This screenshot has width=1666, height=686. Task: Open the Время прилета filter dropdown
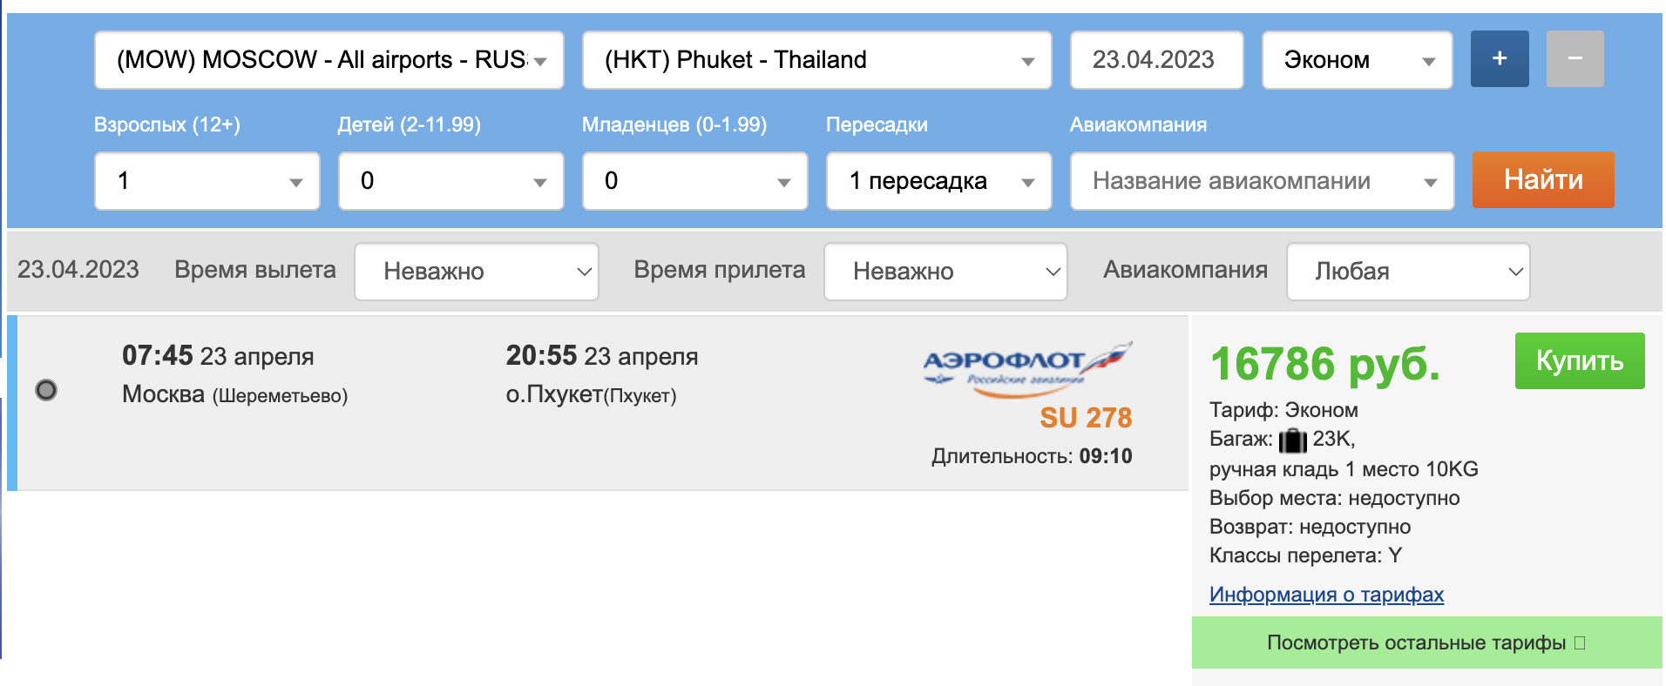(x=945, y=272)
